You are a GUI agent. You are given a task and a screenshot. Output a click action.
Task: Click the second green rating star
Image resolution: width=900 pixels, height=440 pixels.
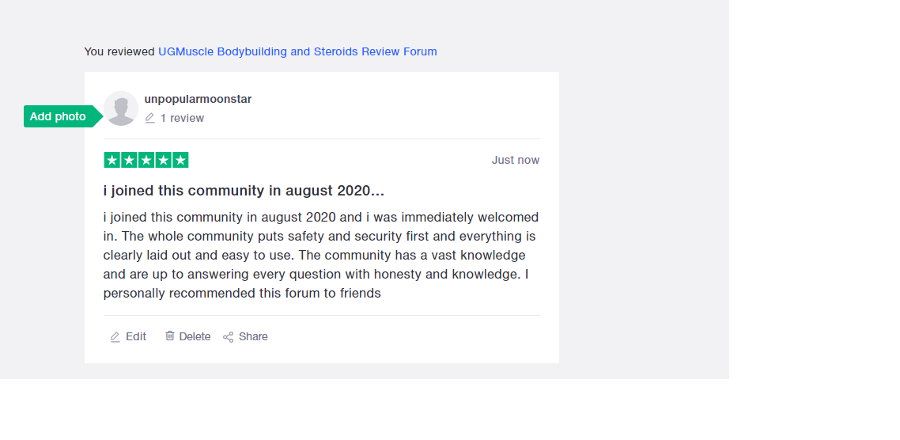pos(129,160)
